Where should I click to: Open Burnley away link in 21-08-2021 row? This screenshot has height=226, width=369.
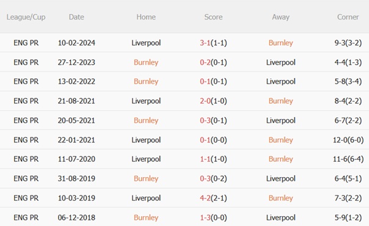click(281, 101)
